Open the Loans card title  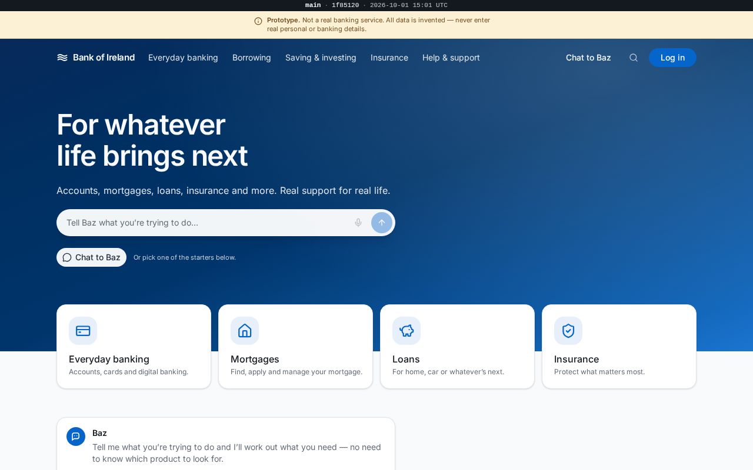pyautogui.click(x=406, y=359)
